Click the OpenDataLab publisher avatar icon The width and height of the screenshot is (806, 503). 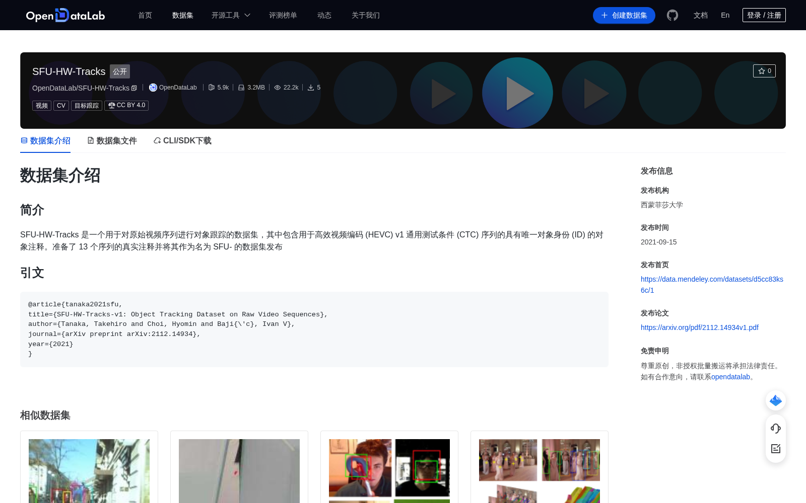click(153, 88)
